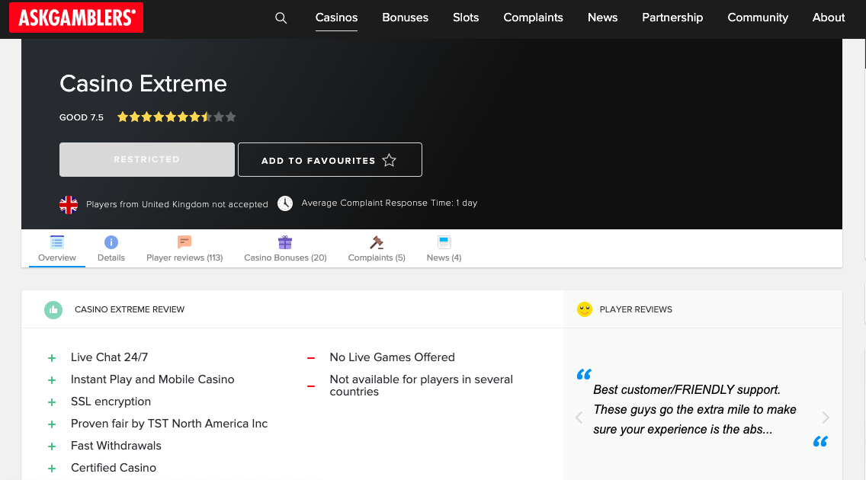Click the News newspaper icon
866x480 pixels.
444,242
